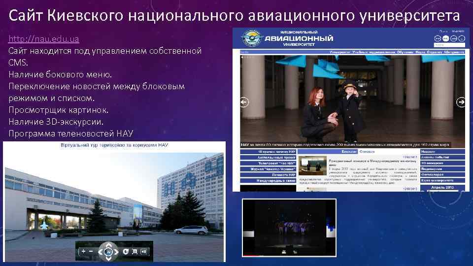Click the site search input field
The image size is (473, 266).
[x=449, y=45]
